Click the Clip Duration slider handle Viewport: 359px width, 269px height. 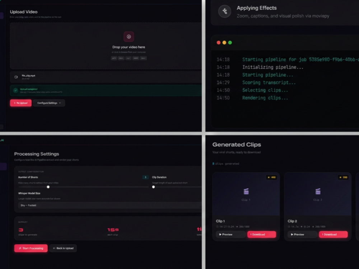coord(153,187)
